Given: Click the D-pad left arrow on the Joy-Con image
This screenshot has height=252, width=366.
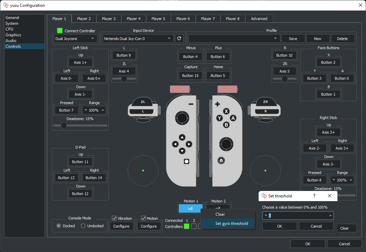Looking at the screenshot, I should pos(175,144).
